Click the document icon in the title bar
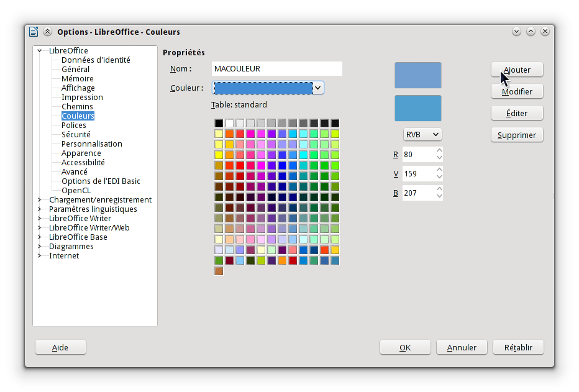This screenshot has width=579, height=392. tap(34, 32)
